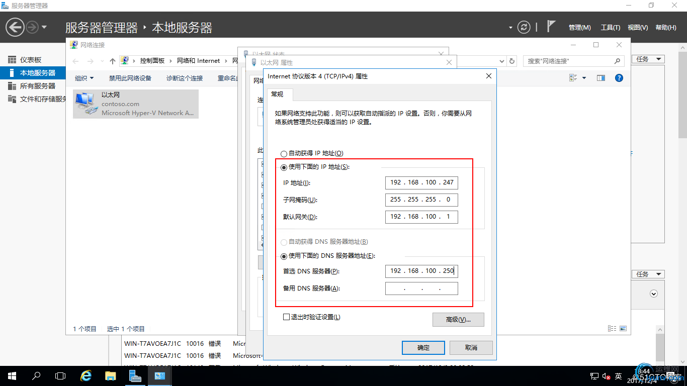Switch to details view in status bar

pyautogui.click(x=612, y=329)
